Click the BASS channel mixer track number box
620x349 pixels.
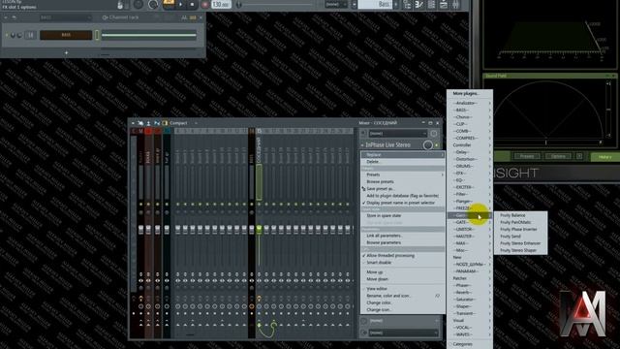(30, 35)
